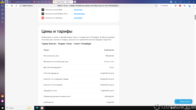Viewport: 196px width, 110px height.
Task: Click the Ожидание в пути row label
Action: (x=50, y=90)
